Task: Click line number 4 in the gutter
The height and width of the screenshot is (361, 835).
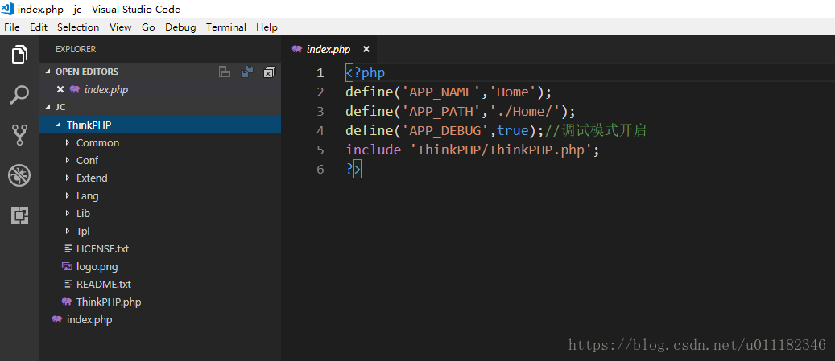Action: point(320,131)
